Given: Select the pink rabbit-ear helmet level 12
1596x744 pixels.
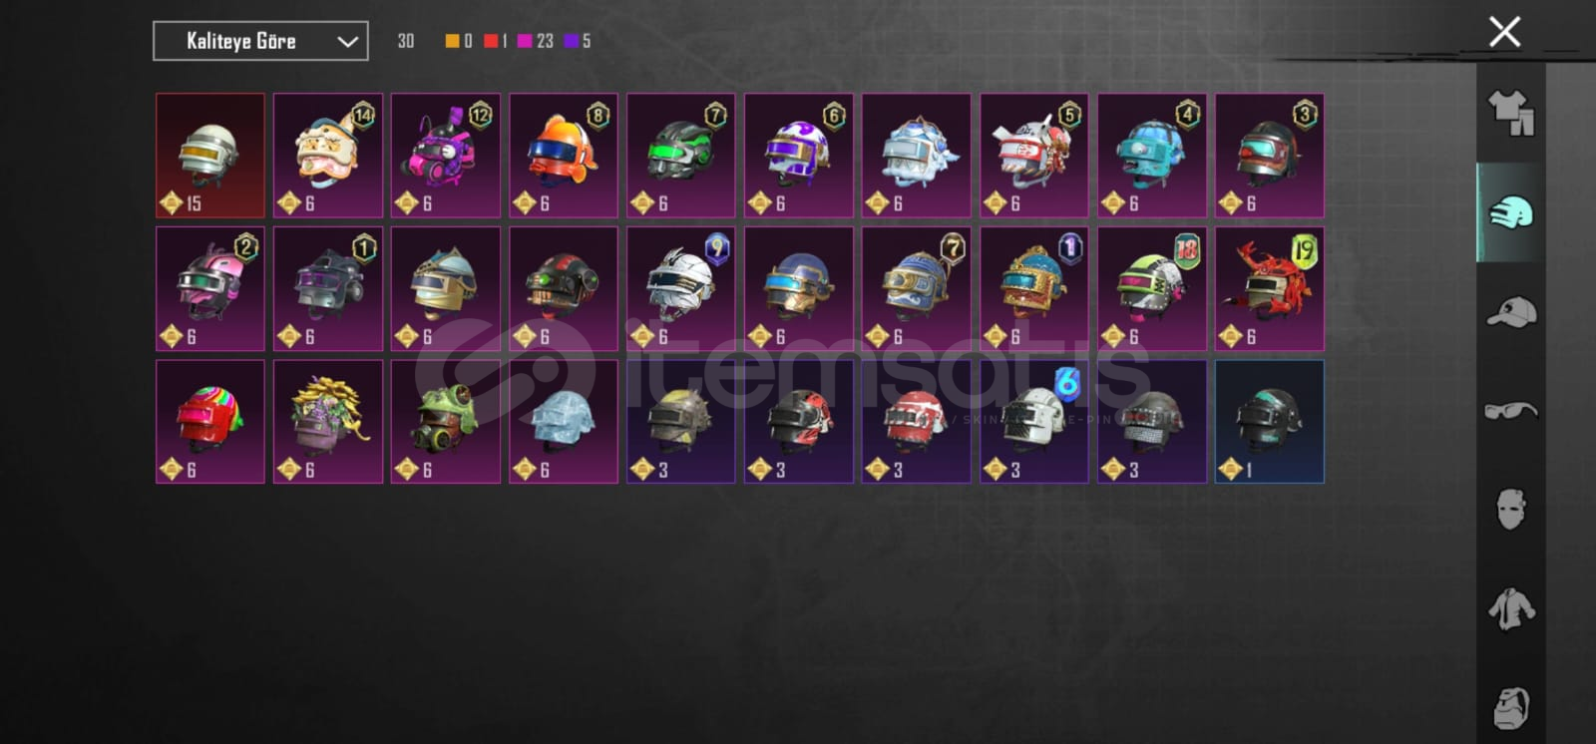Looking at the screenshot, I should (446, 156).
